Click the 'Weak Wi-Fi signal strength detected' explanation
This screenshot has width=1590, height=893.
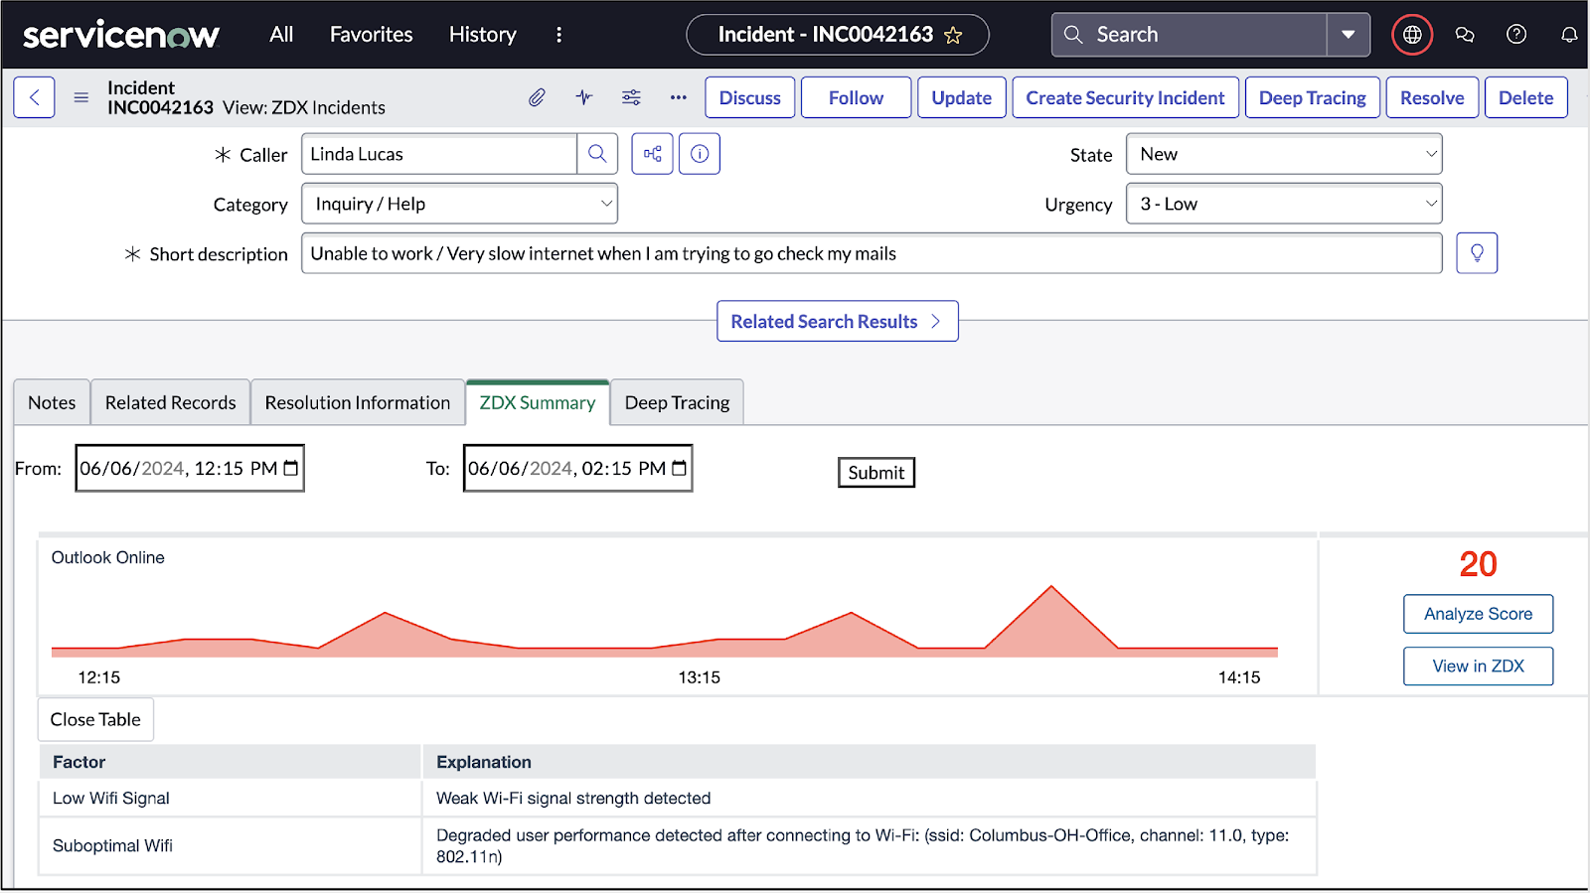573,798
